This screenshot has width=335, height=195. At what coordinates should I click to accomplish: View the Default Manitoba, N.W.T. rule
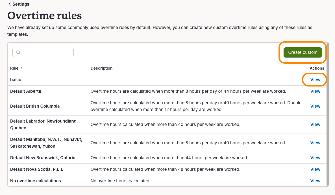(x=315, y=143)
